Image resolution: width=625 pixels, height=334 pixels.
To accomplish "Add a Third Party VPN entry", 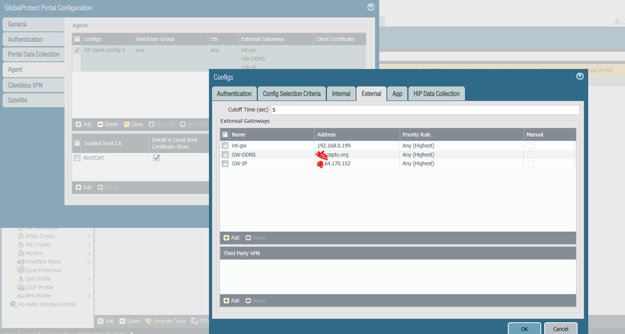I will coord(231,301).
